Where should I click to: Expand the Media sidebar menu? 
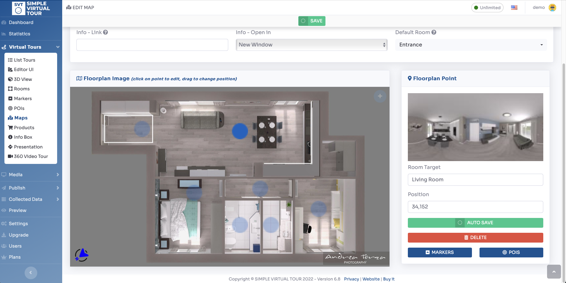tap(31, 175)
